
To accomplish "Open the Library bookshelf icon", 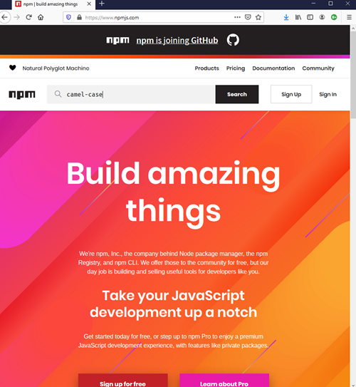I will pos(298,17).
